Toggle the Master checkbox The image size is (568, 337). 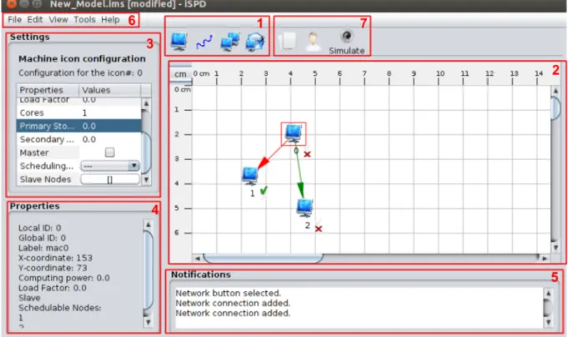click(x=110, y=152)
